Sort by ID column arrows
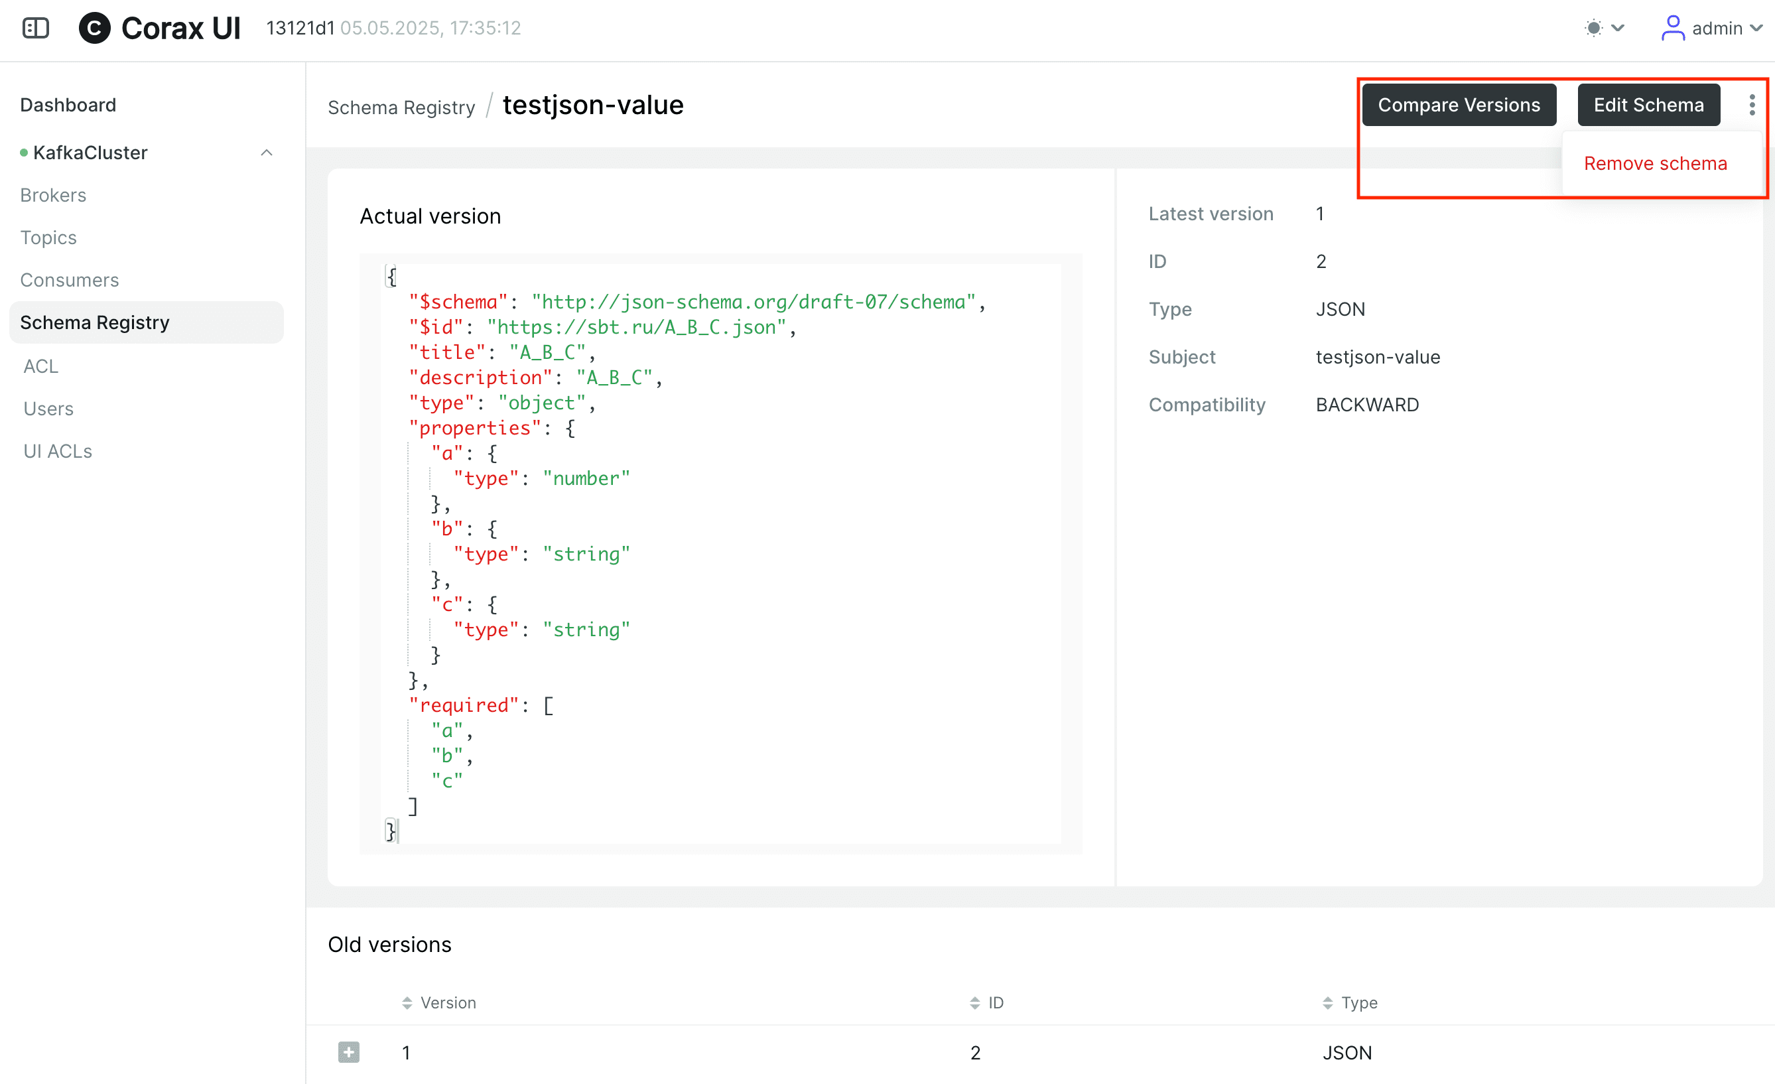 pos(974,1002)
